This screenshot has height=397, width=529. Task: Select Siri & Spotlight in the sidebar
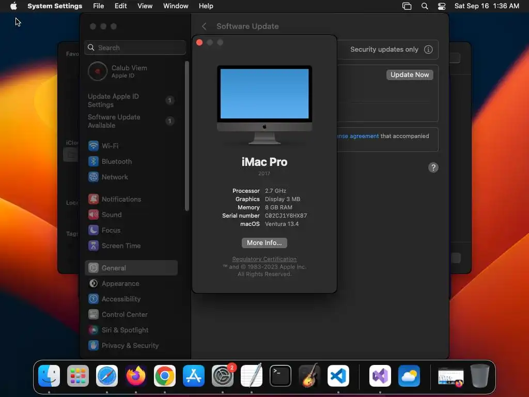(131, 330)
